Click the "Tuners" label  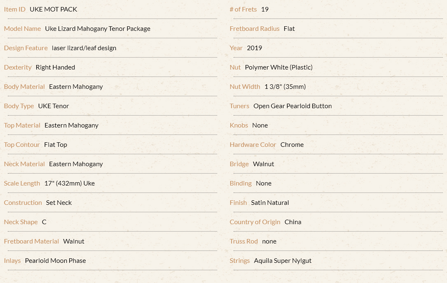[x=239, y=106]
